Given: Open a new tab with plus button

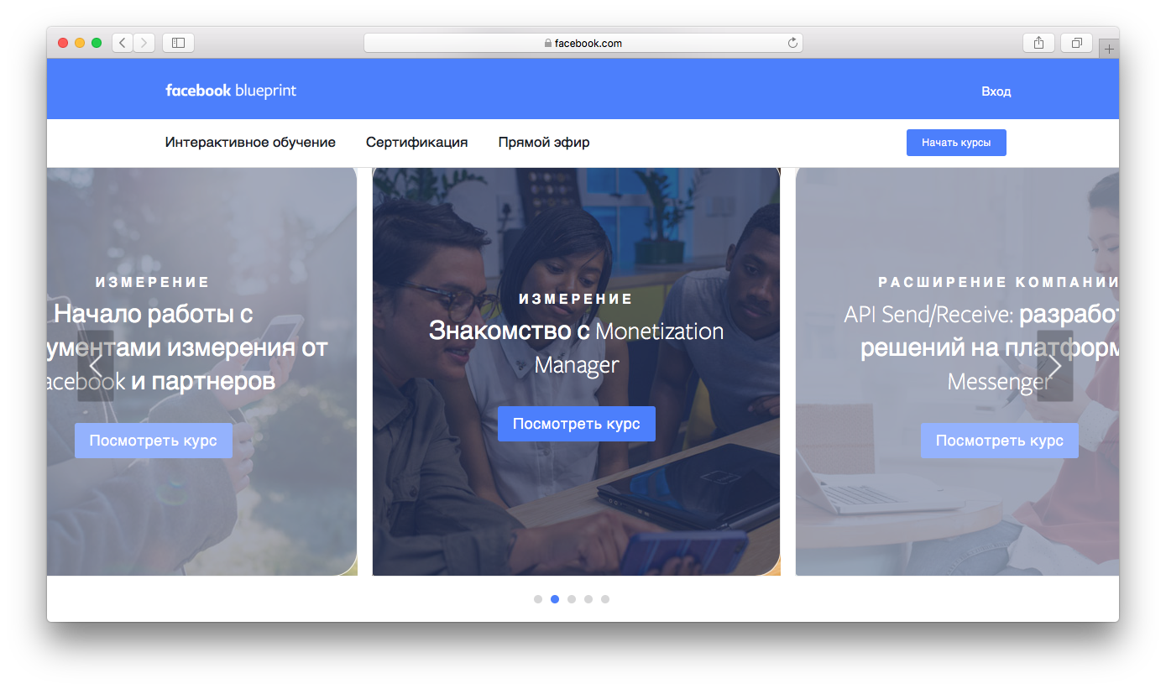Looking at the screenshot, I should 1109,49.
